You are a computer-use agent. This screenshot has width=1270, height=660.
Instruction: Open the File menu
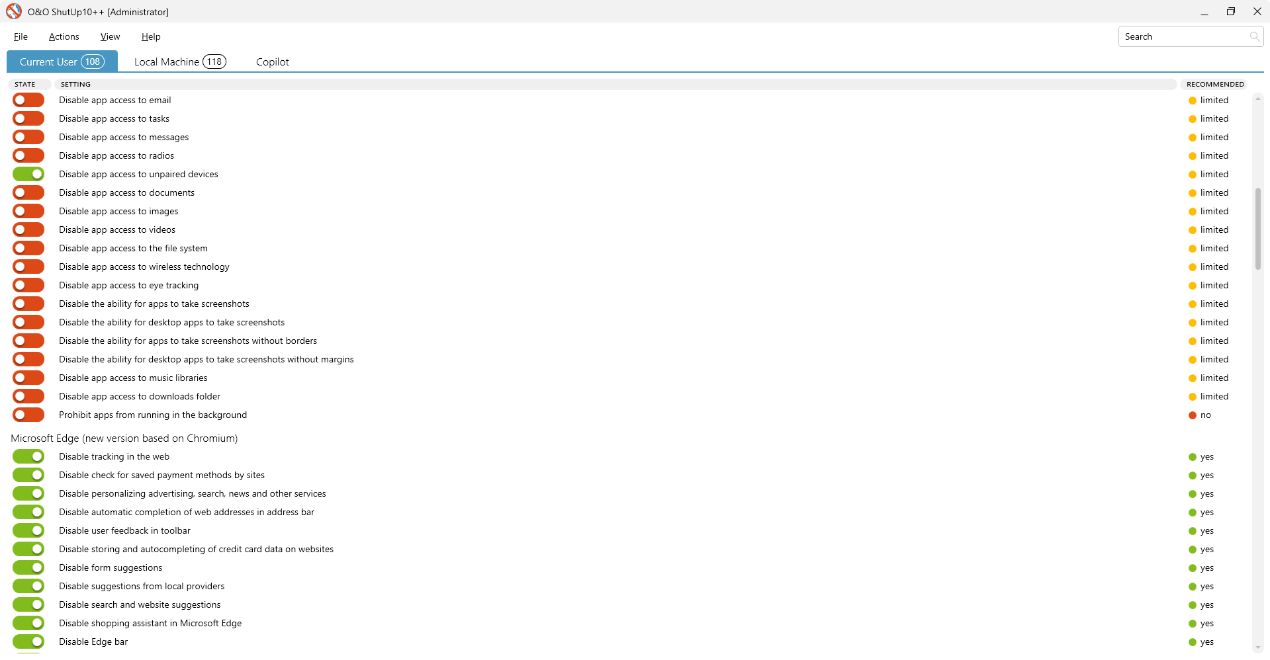[x=21, y=36]
